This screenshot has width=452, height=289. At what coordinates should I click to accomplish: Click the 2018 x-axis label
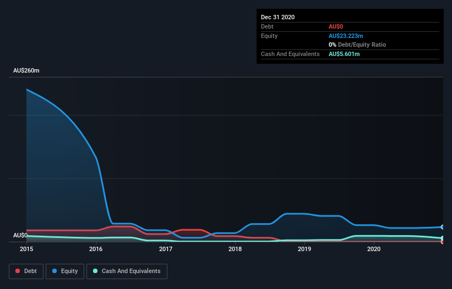pos(235,249)
